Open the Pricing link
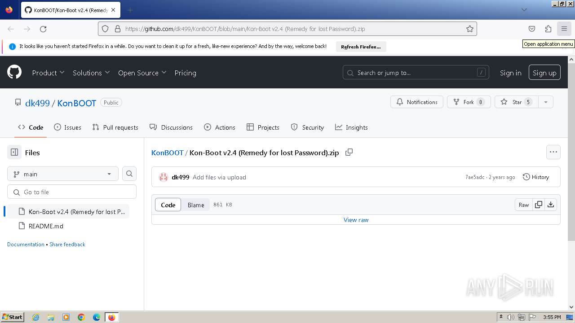575x323 pixels. 185,73
